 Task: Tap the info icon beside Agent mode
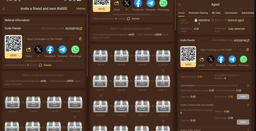pyautogui.click(x=212, y=20)
